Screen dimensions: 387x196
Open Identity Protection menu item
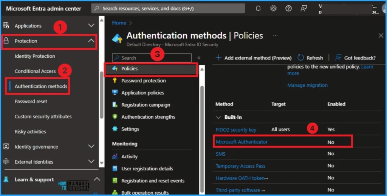[x=35, y=56]
